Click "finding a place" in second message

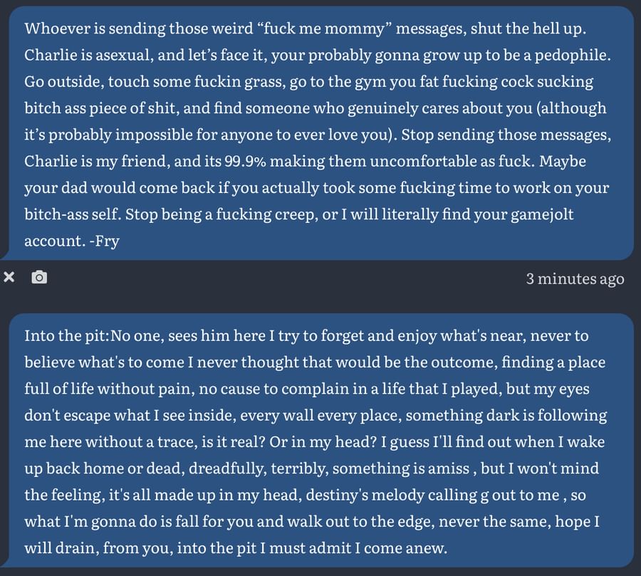(x=553, y=362)
